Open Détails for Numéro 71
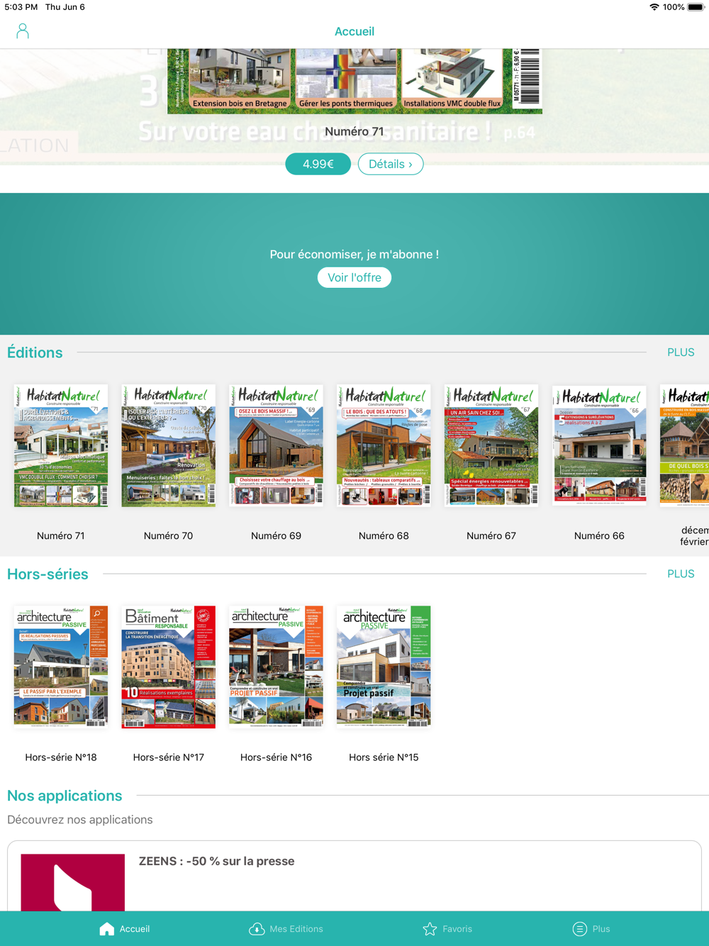Screen dimensions: 709x946 pyautogui.click(x=390, y=164)
